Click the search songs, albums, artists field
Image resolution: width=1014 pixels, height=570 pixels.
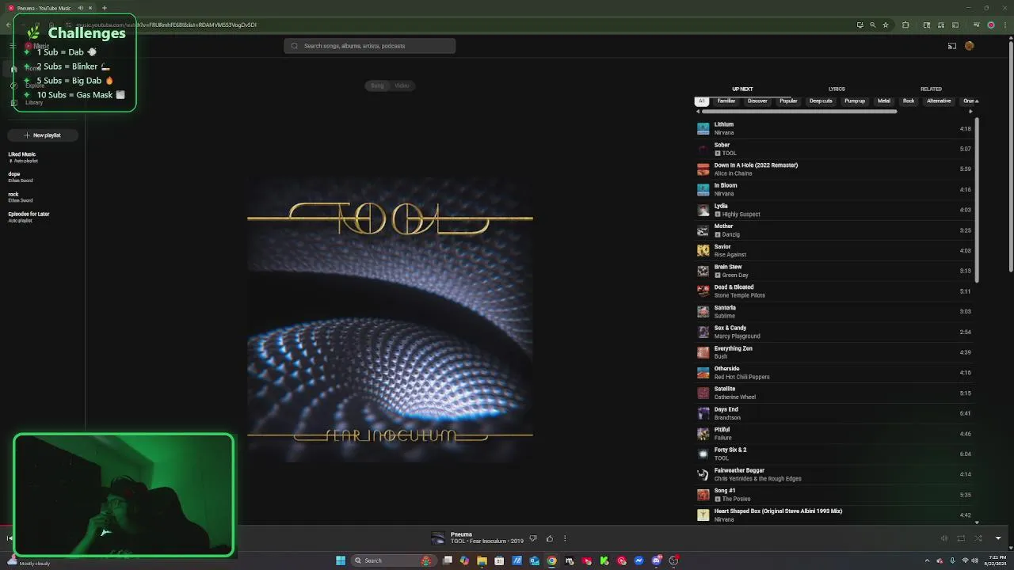[x=370, y=46]
